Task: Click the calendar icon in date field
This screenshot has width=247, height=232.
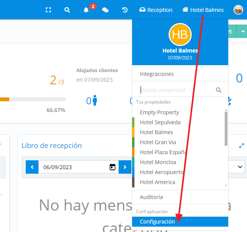Action: (x=113, y=167)
